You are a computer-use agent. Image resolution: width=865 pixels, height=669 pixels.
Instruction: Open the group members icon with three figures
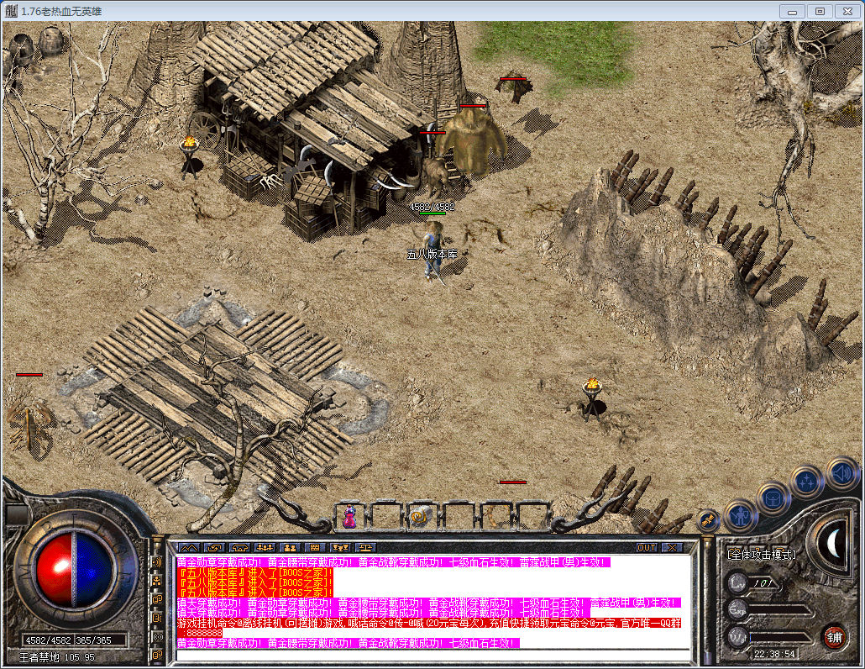pyautogui.click(x=265, y=548)
